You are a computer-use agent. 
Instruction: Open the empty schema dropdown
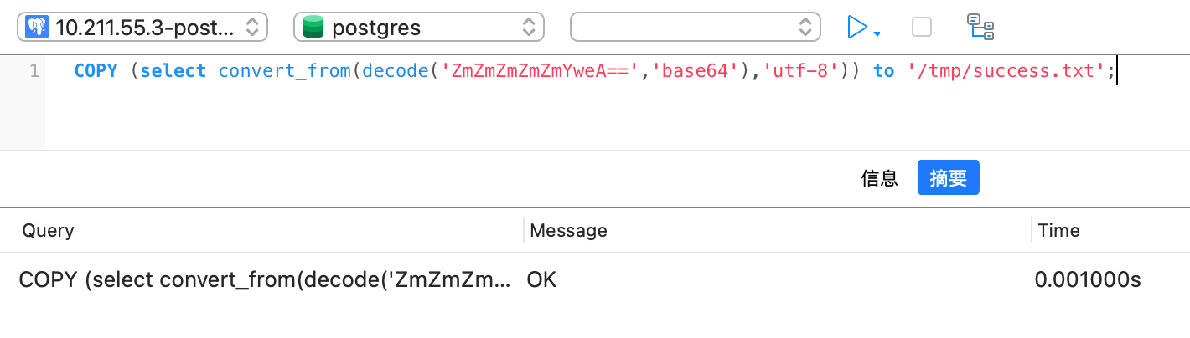[x=695, y=27]
